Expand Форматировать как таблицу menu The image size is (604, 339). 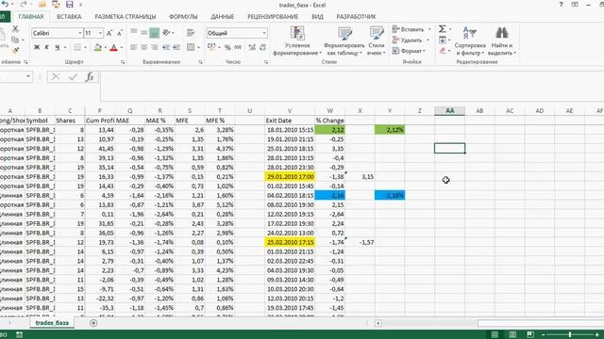(344, 40)
